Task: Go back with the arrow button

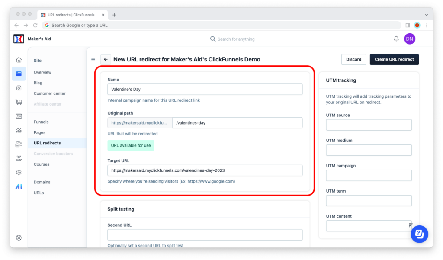Action: (106, 59)
